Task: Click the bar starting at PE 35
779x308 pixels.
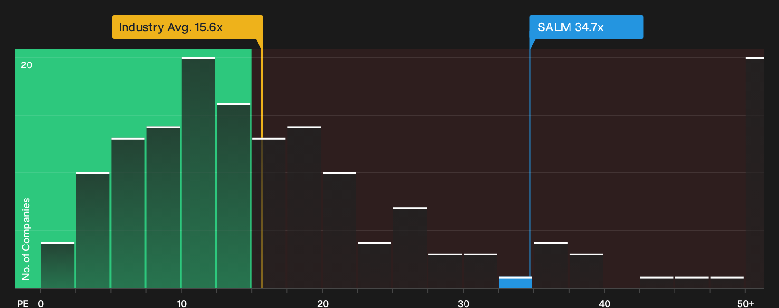Action: click(551, 265)
